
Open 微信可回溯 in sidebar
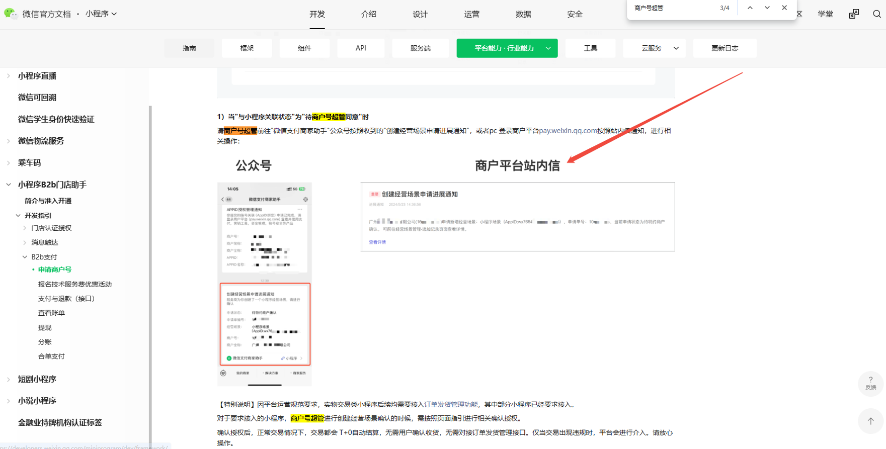pos(37,98)
